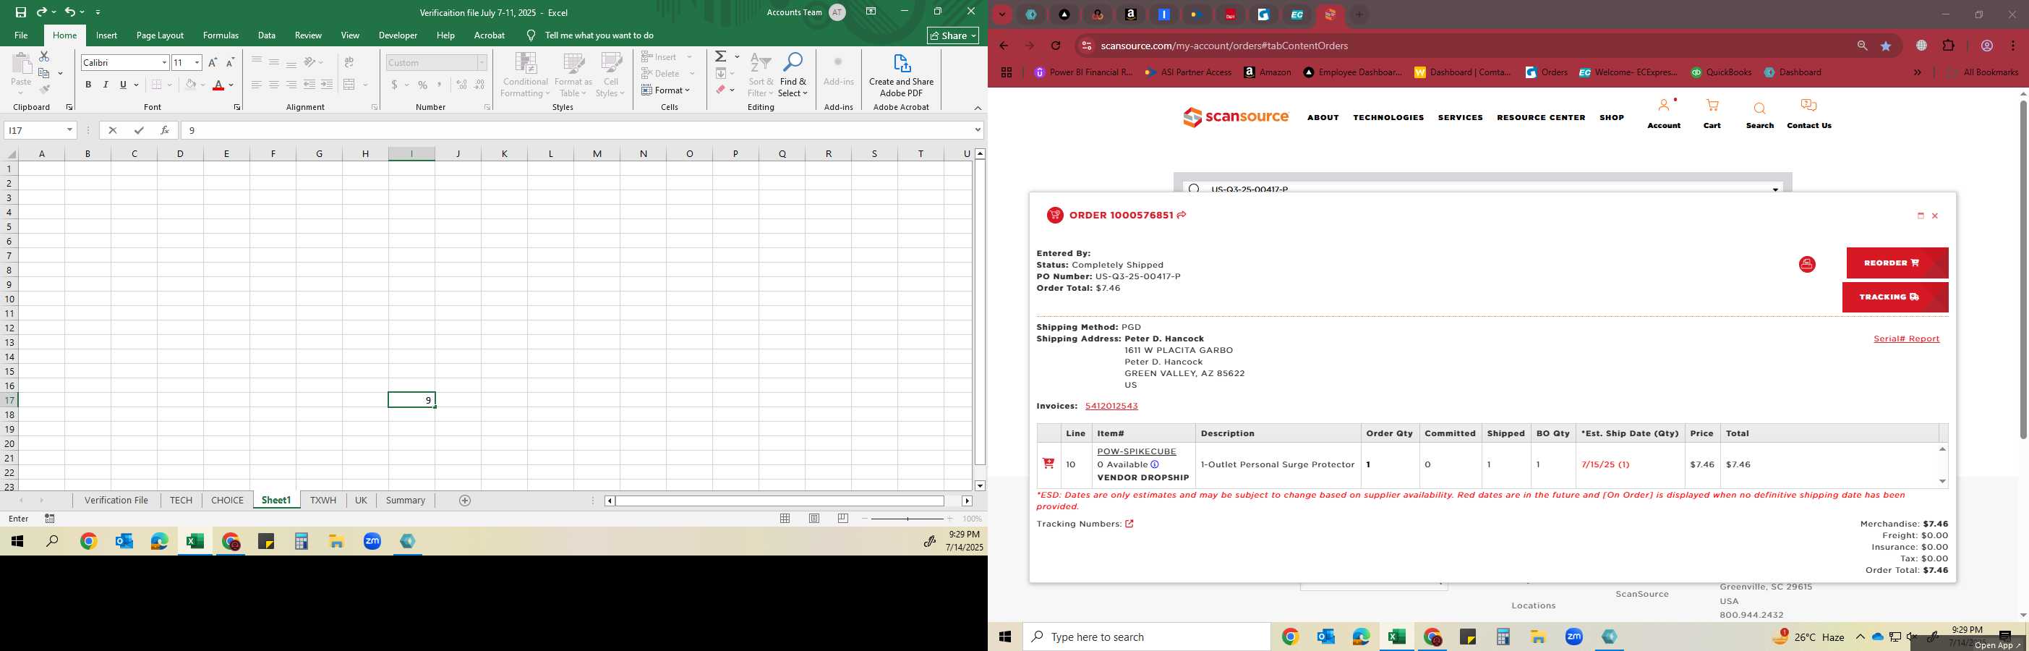Decrease font size with smaller A icon
Screen dimensions: 2029x651
(x=230, y=62)
